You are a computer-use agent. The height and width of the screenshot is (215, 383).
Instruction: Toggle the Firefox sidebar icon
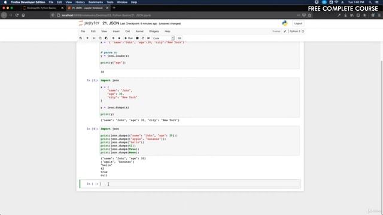pos(358,15)
